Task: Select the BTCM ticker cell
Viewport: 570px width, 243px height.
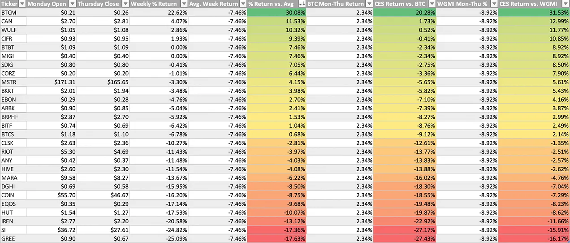Action: (13, 13)
